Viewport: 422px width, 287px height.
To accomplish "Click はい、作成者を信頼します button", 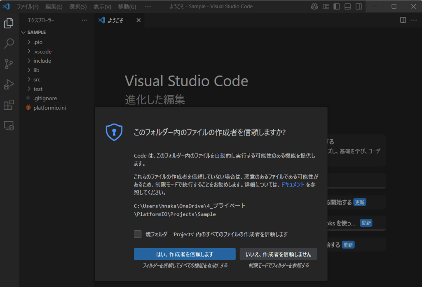I will tap(185, 254).
